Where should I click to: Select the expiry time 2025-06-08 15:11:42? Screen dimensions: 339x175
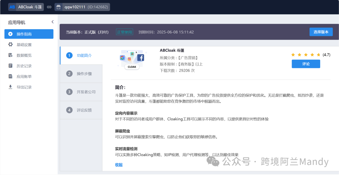175,32
